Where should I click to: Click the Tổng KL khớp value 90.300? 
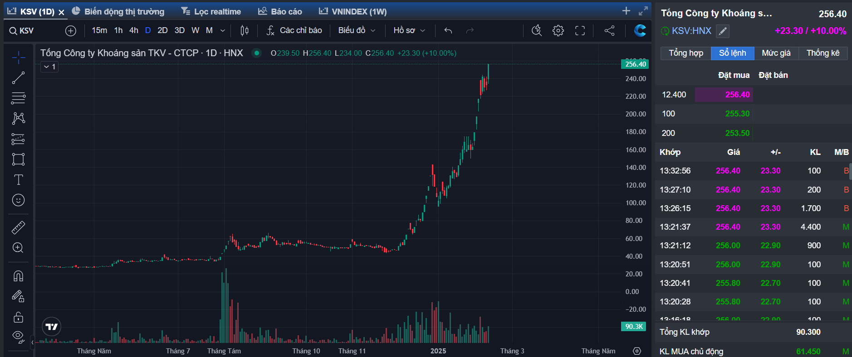pyautogui.click(x=808, y=332)
